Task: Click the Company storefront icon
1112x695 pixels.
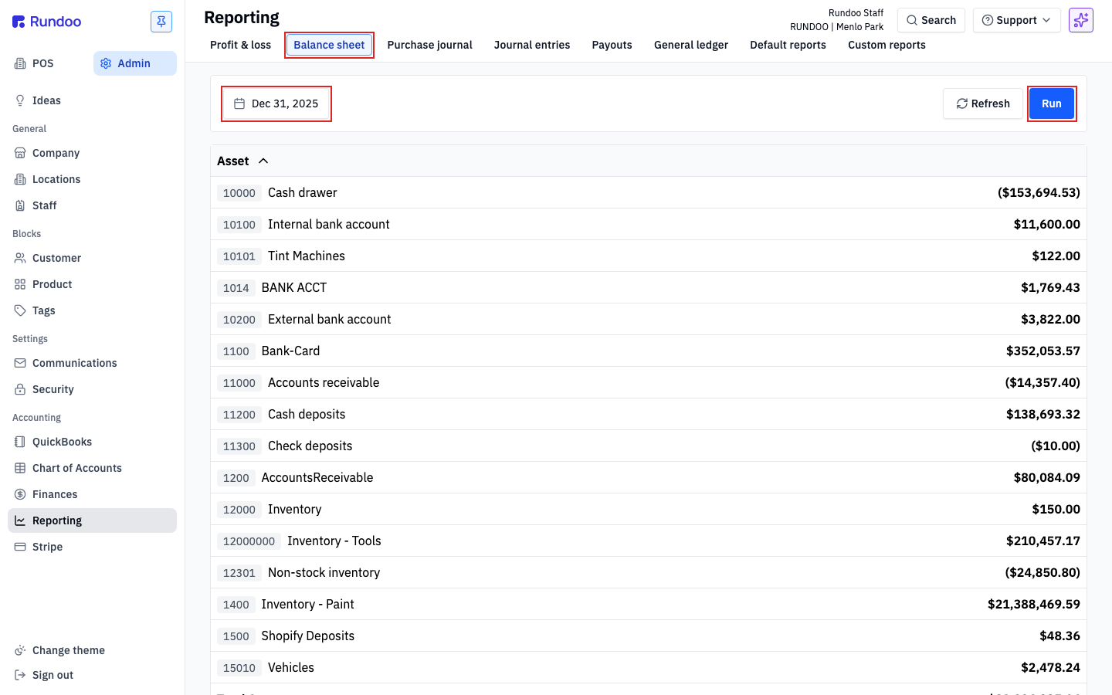Action: (x=20, y=153)
